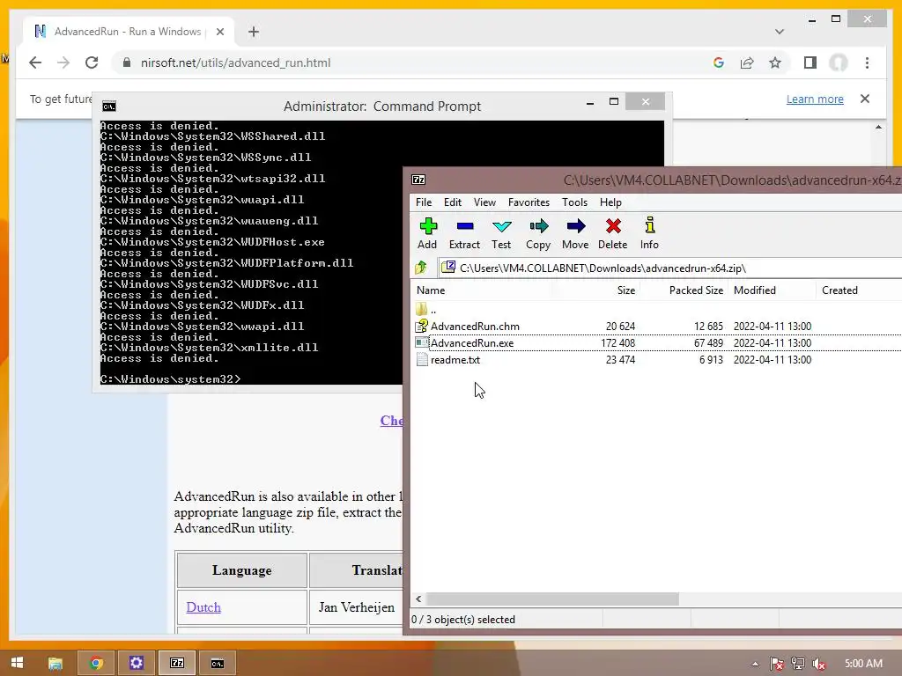The image size is (902, 676).
Task: Click Chrome's back navigation button
Action: [35, 62]
